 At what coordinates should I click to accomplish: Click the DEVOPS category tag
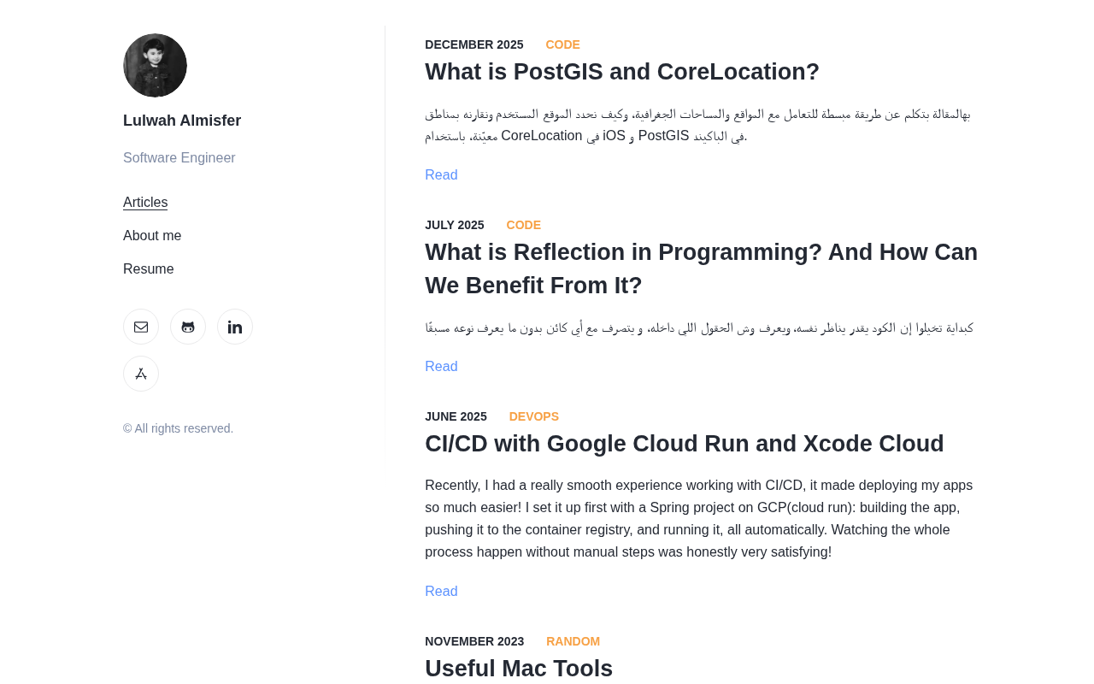point(533,416)
